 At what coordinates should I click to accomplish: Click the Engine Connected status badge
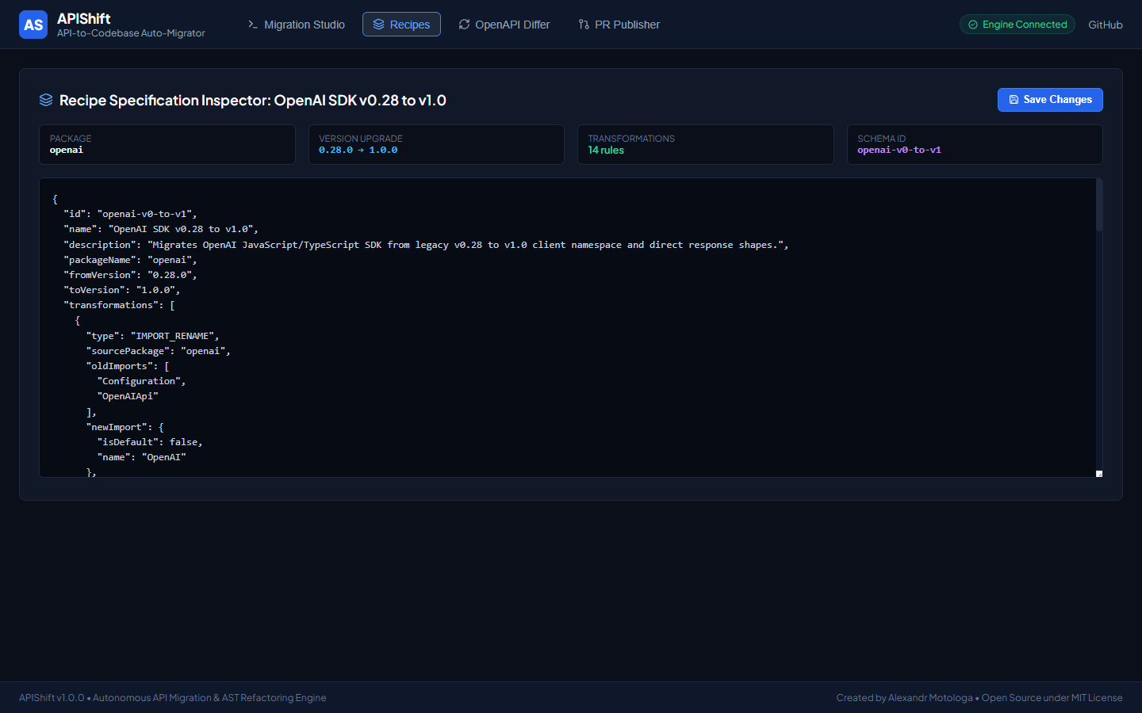(x=1017, y=25)
